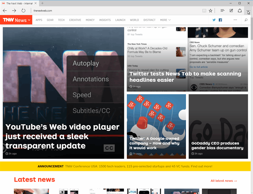Open the TNW Twitter page icon
Image resolution: width=253 pixels, height=194 pixels.
214,20
